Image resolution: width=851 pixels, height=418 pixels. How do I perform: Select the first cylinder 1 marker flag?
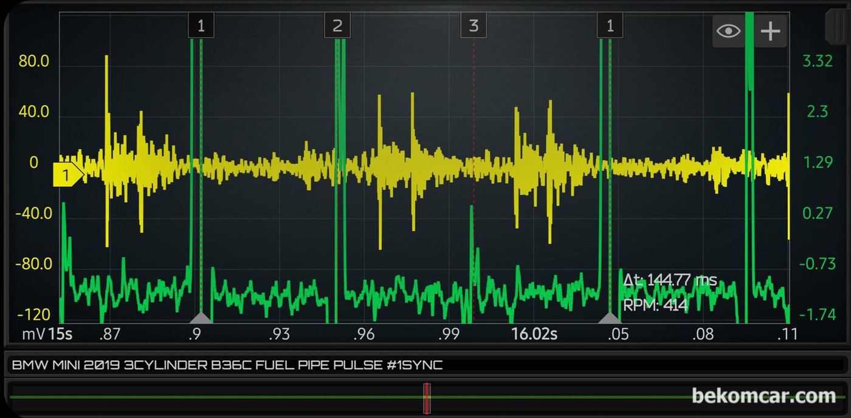[x=201, y=25]
